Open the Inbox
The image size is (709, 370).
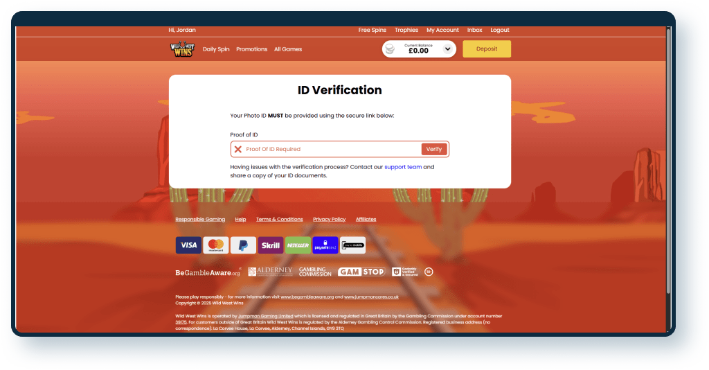pyautogui.click(x=475, y=30)
